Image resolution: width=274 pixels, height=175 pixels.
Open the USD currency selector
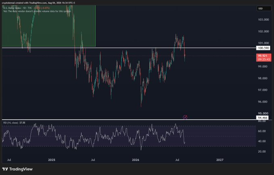[264, 8]
